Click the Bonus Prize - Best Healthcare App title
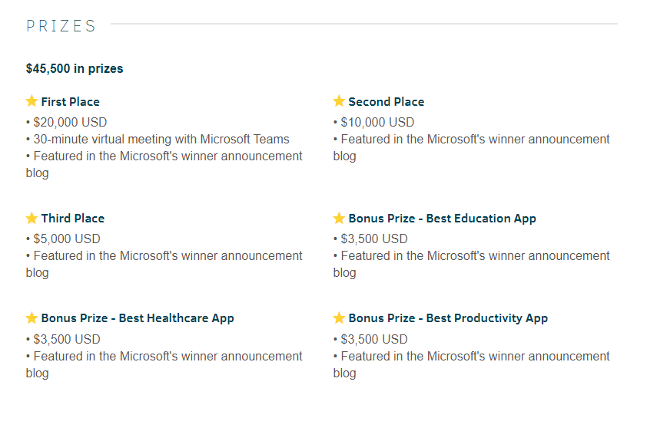Screen dimensions: 657x441 click(138, 318)
